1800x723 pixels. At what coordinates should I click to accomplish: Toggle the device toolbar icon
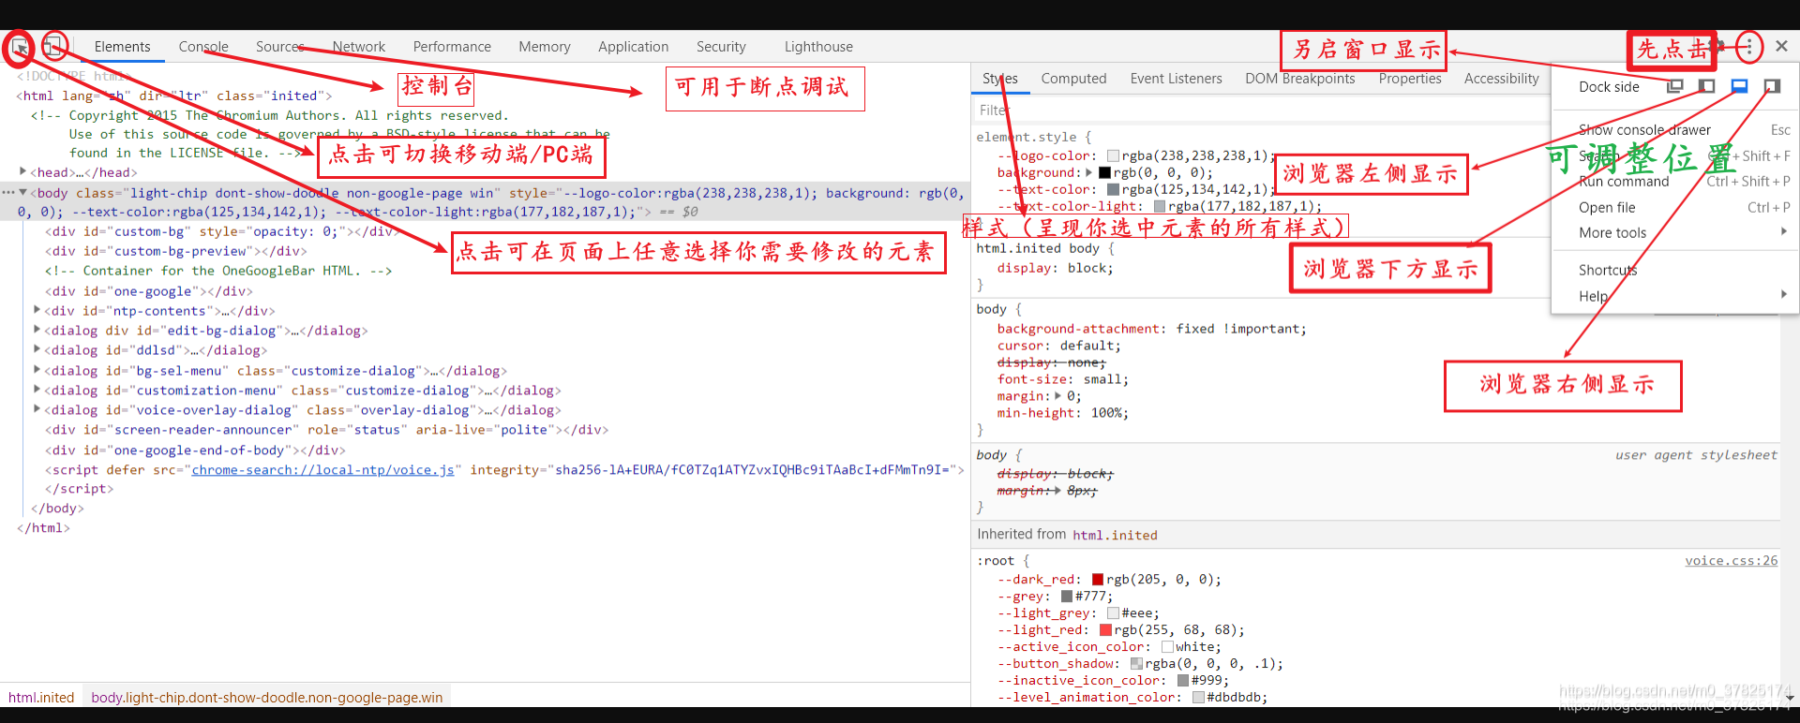[x=54, y=47]
